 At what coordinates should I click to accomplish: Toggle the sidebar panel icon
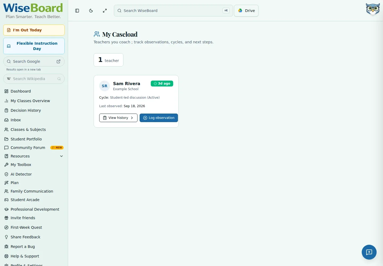coord(77,11)
